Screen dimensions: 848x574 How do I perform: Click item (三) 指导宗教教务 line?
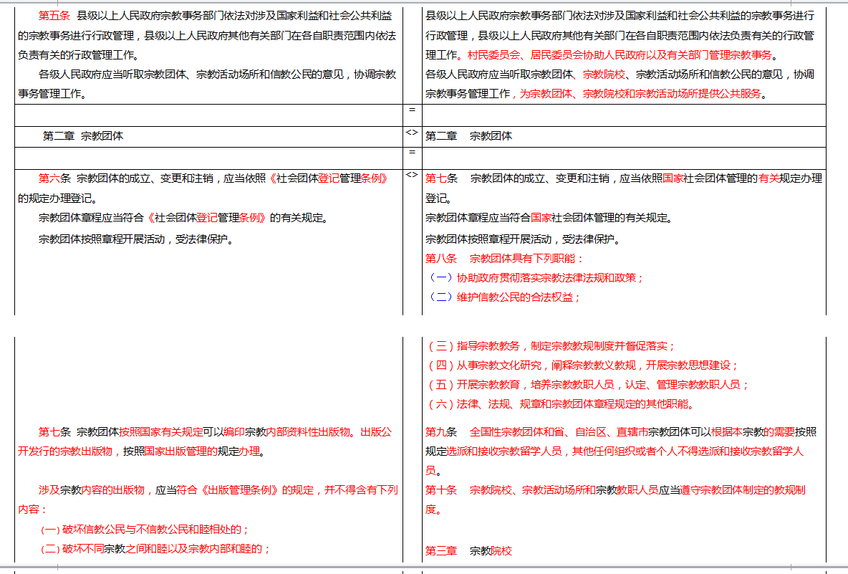click(x=551, y=345)
